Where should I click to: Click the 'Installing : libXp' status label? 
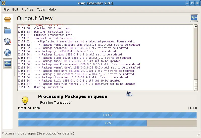click(29, 108)
